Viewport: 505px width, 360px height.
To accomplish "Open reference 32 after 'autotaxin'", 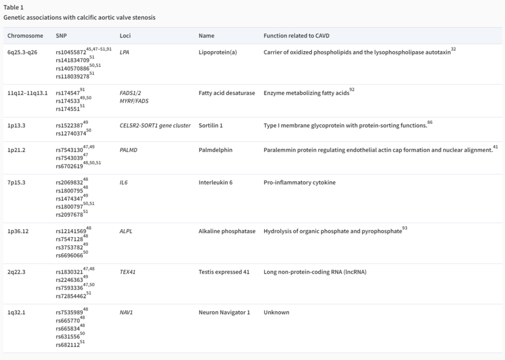I will (x=453, y=49).
